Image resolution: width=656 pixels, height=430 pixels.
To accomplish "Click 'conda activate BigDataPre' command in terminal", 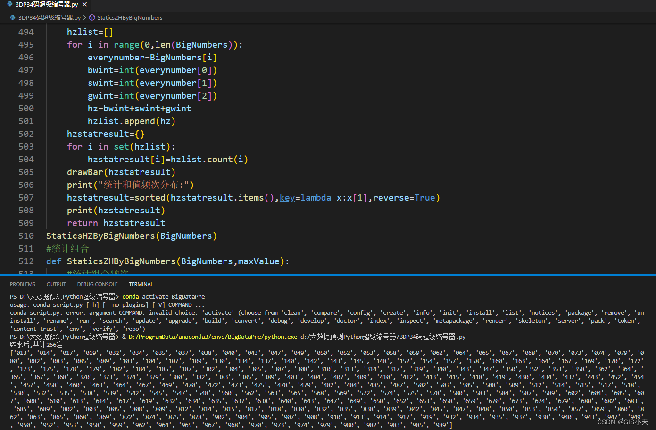I will coord(164,297).
